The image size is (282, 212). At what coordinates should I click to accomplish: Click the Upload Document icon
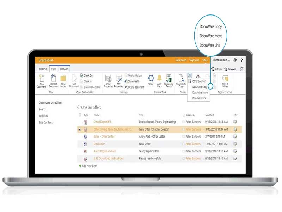tap(54, 78)
